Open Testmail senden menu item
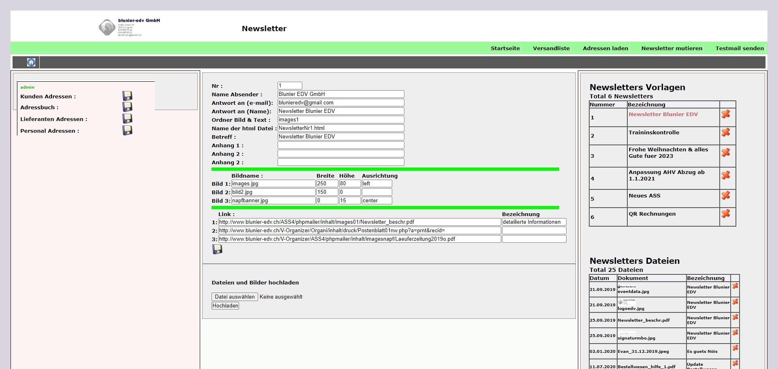This screenshot has width=778, height=369. (740, 48)
